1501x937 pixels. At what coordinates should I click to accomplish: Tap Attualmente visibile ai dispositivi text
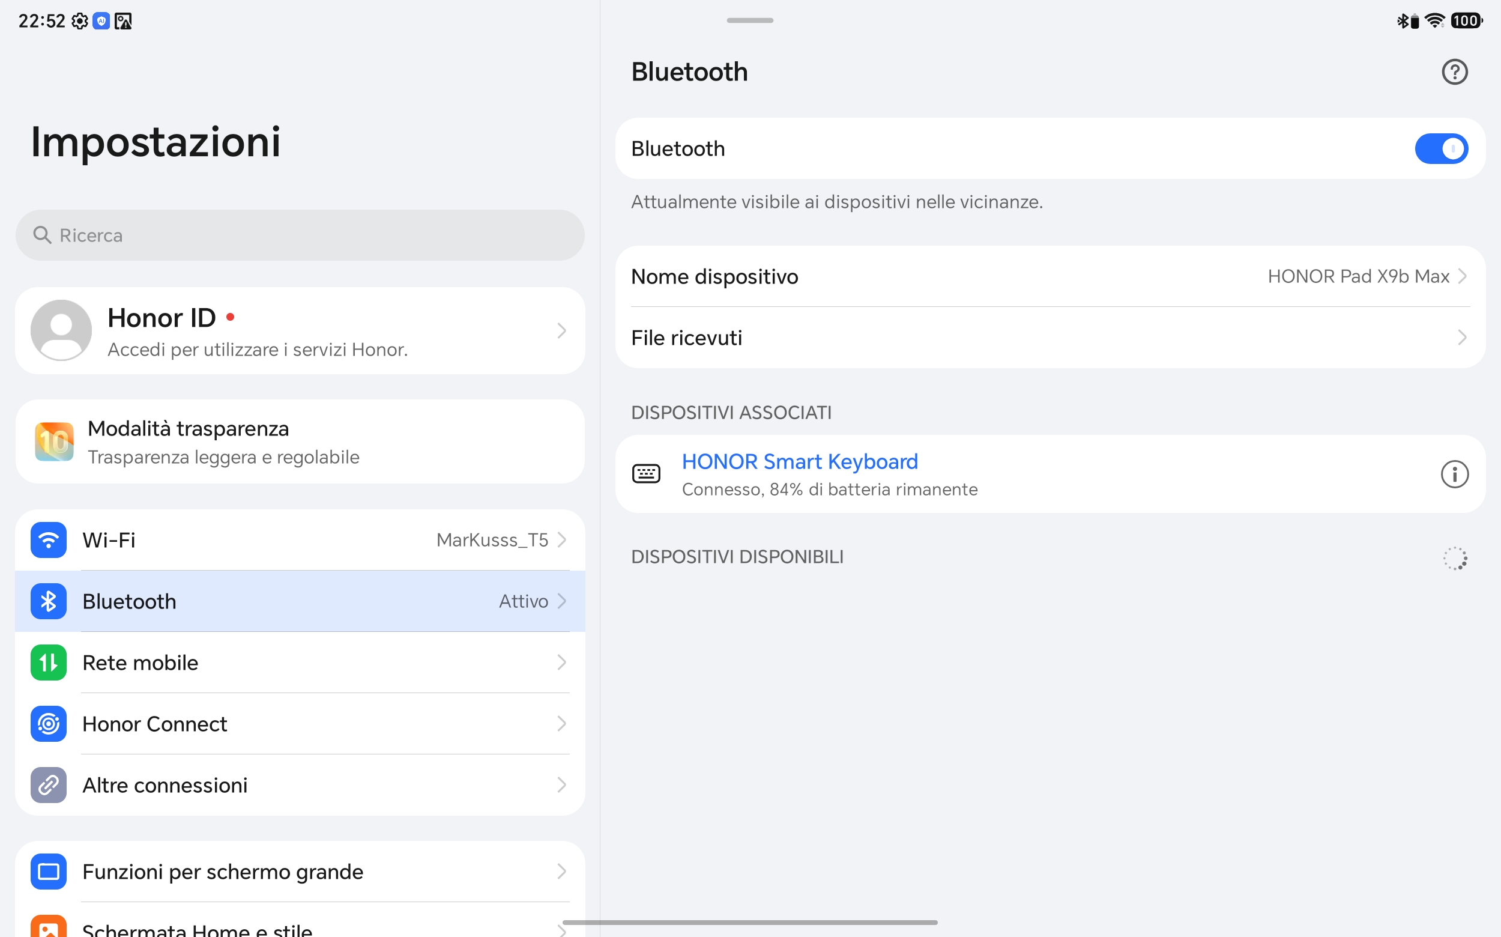[x=837, y=202]
